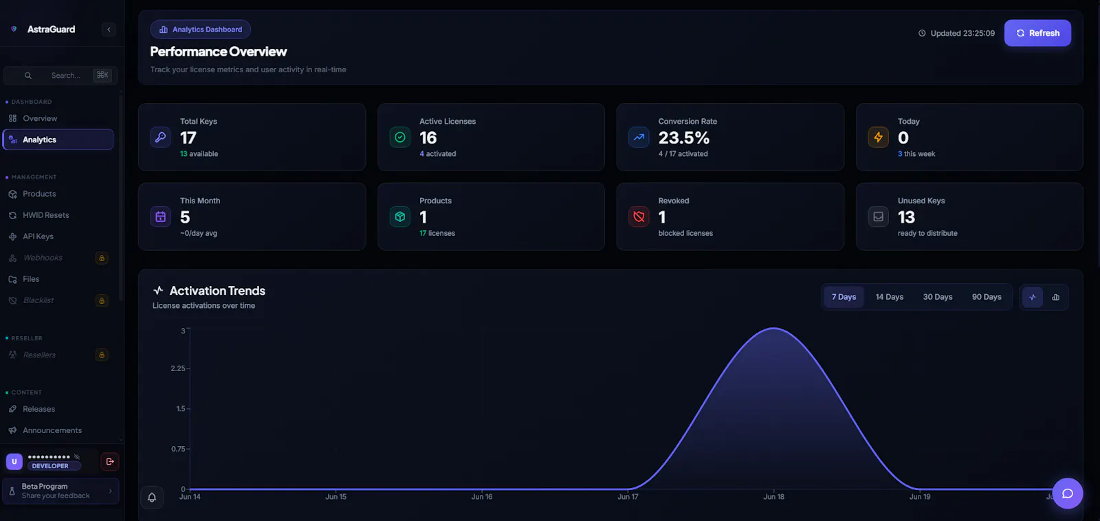Select the 30 Days range
This screenshot has height=521, width=1100.
tap(937, 297)
